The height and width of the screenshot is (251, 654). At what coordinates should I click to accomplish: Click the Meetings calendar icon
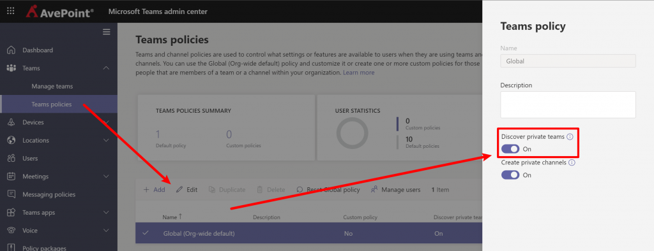pyautogui.click(x=11, y=176)
